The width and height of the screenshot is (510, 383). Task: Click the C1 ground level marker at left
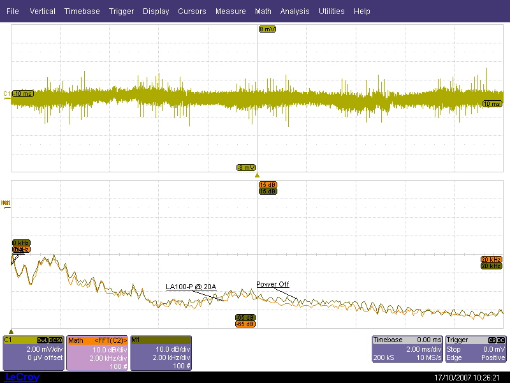tap(6, 94)
